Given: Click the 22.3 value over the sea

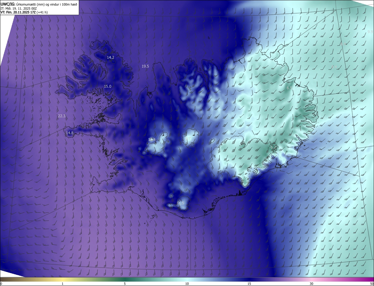Looking at the screenshot, I should 62,116.
